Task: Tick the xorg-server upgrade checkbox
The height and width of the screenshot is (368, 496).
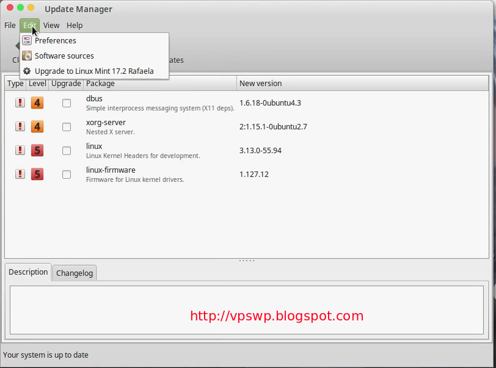Action: [x=67, y=127]
